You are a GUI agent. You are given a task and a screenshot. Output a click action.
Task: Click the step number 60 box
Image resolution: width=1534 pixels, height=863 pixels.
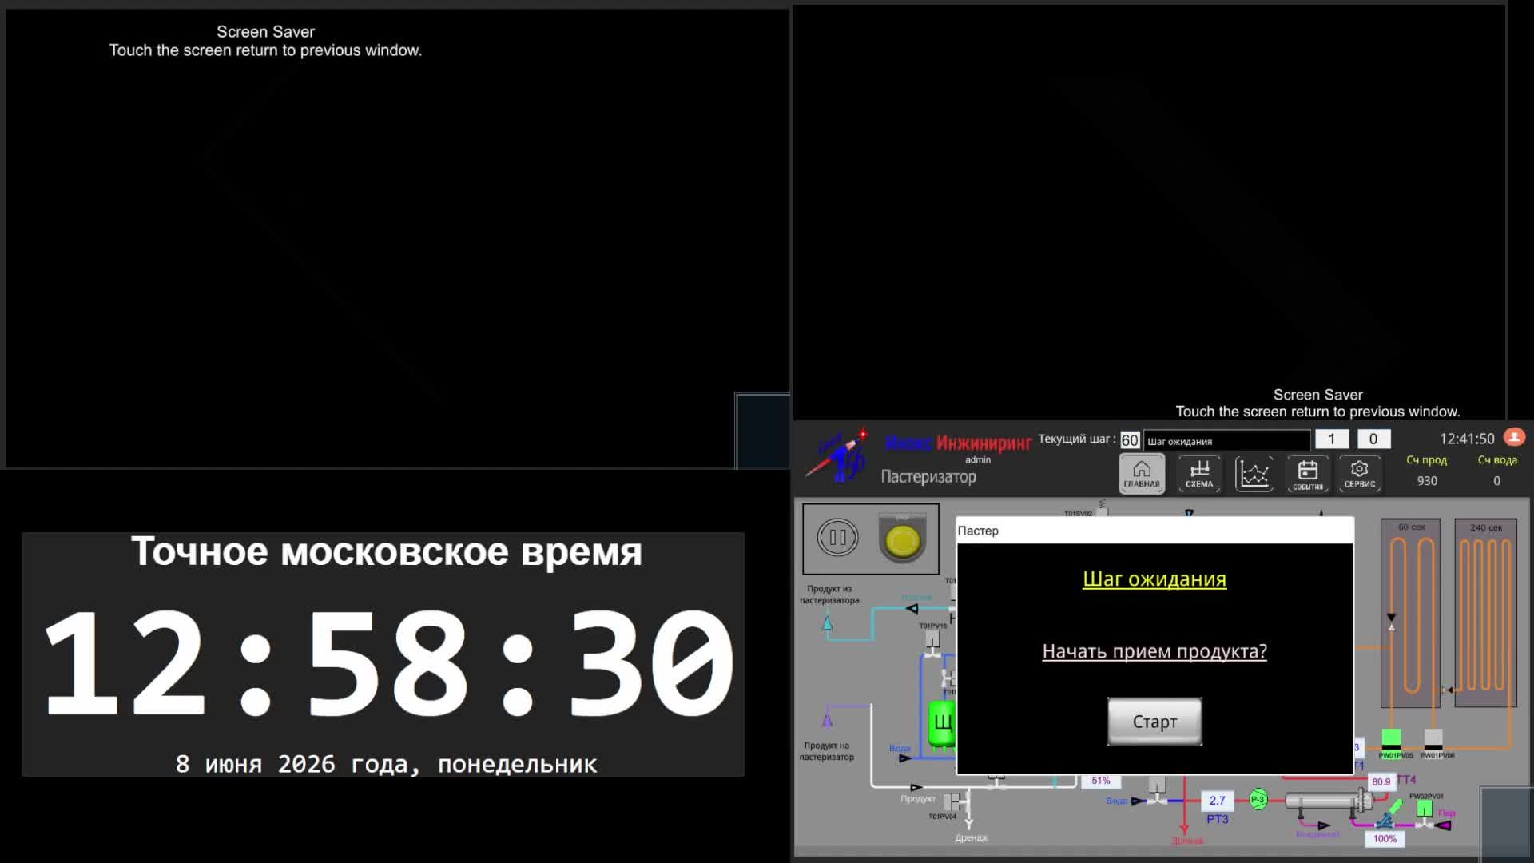(1130, 440)
